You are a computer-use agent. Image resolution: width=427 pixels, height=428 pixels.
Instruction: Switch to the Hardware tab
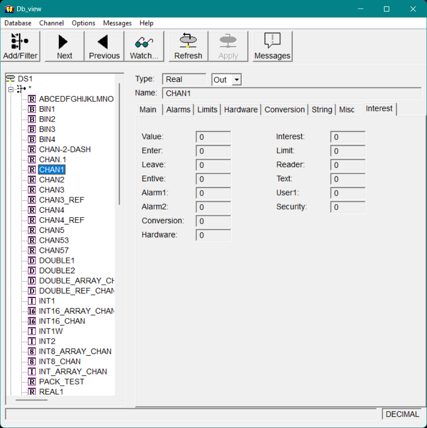click(240, 109)
